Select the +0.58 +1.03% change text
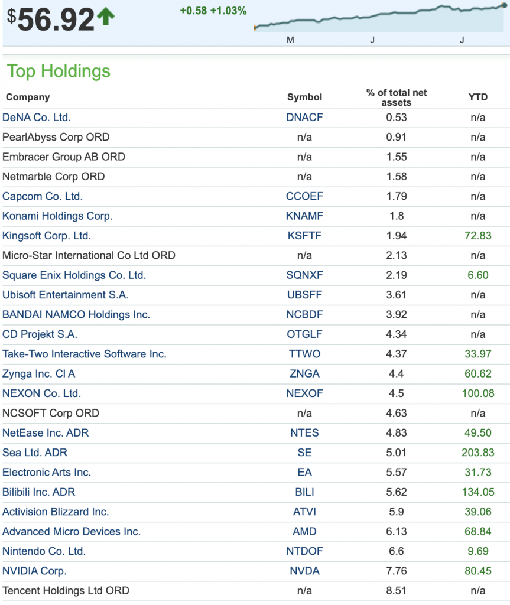Viewport: 510px width, 605px height. [213, 11]
